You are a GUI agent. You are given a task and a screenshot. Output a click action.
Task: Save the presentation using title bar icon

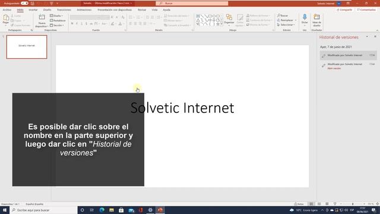pos(33,4)
